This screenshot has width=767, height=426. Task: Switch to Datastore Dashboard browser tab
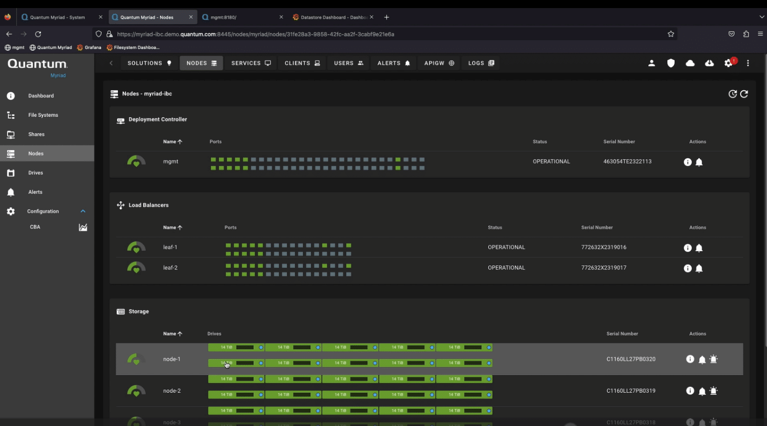coord(333,17)
